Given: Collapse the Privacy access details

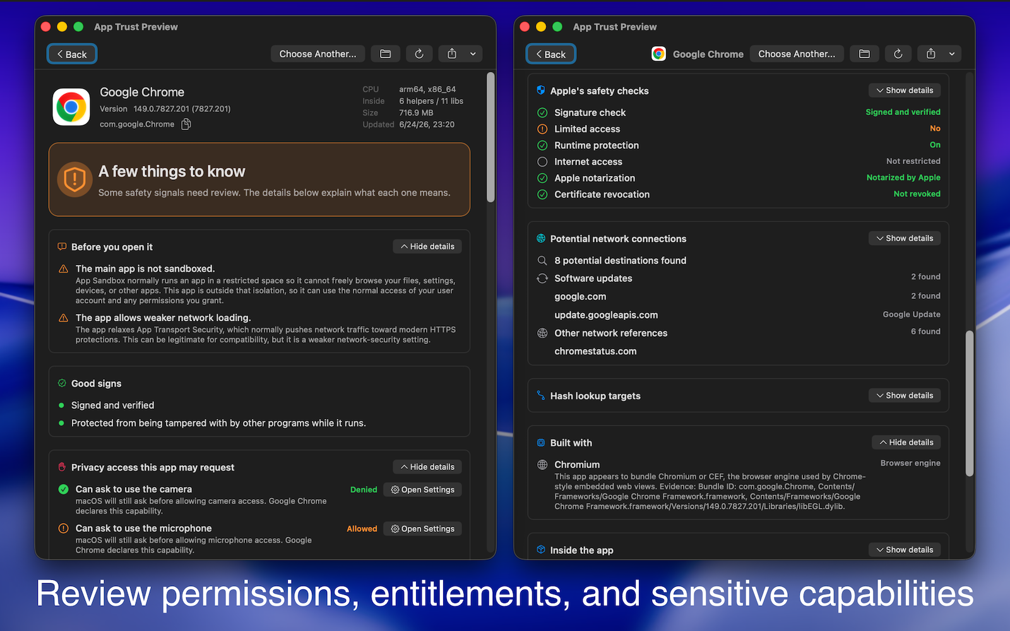Looking at the screenshot, I should (x=427, y=467).
